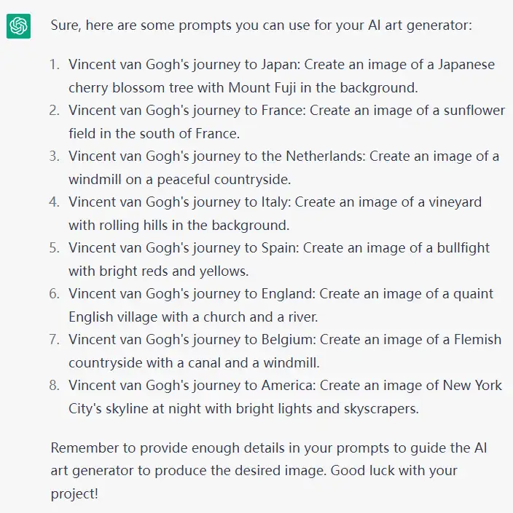
Task: Click the France sunflower field prompt
Action: [x=286, y=122]
